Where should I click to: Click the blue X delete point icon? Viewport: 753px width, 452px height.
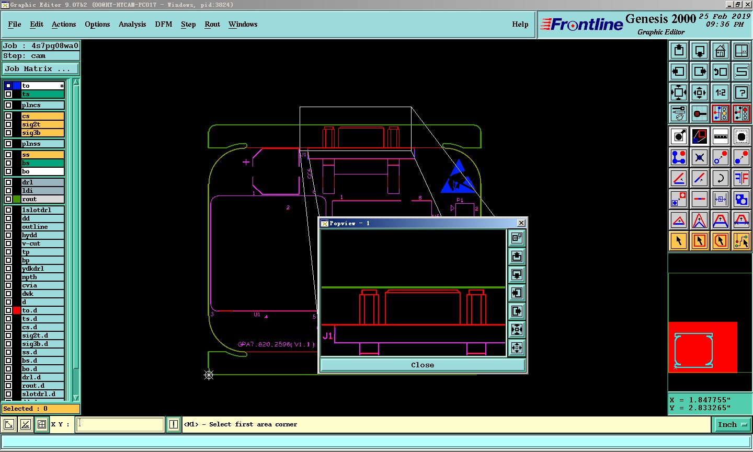tap(700, 157)
